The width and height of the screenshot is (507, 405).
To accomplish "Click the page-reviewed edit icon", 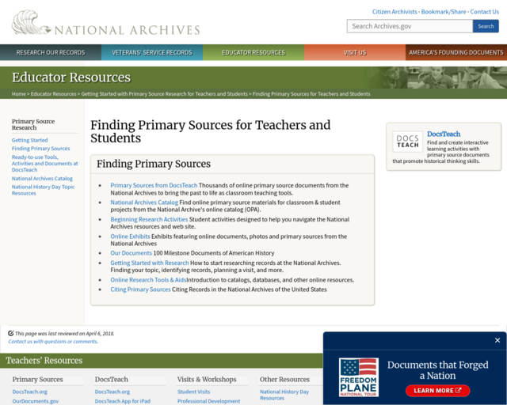I will tap(10, 333).
